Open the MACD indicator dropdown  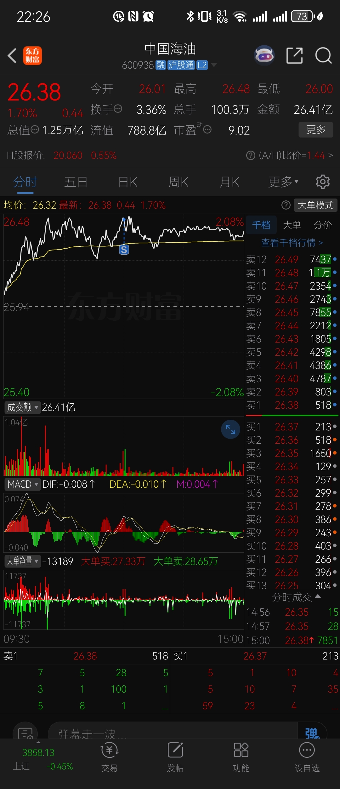click(x=22, y=484)
